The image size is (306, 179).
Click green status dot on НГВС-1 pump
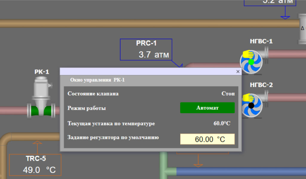(x=251, y=62)
